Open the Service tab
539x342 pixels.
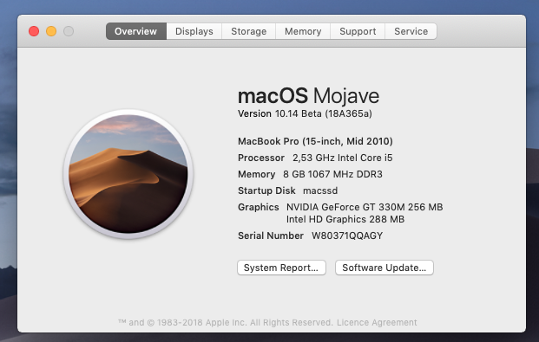[x=411, y=31]
